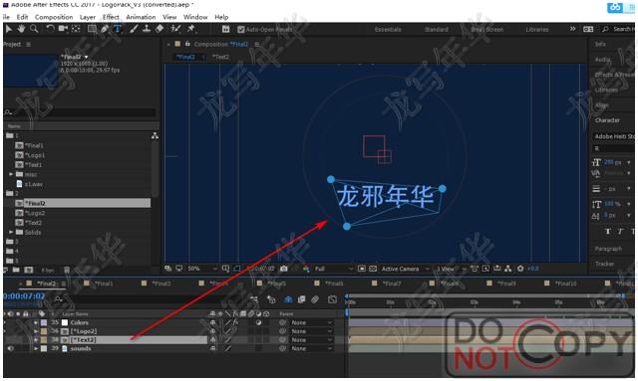Open the Active Camera dropdown

(x=405, y=269)
